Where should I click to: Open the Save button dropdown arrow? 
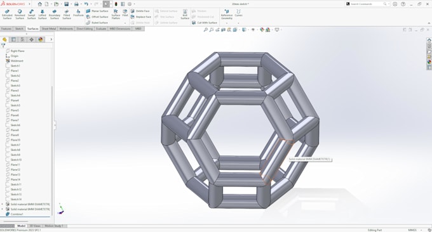point(71,4)
